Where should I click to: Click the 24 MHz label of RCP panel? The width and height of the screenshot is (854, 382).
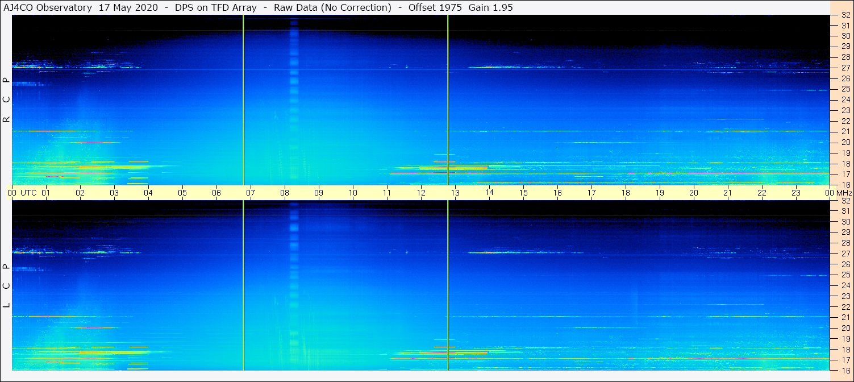point(845,99)
